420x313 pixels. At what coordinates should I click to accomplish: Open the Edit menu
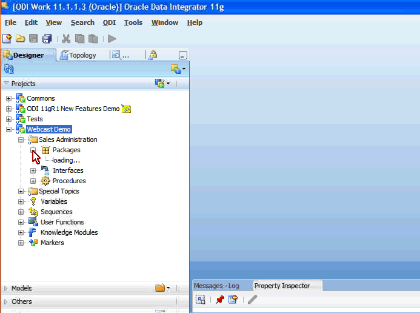(x=31, y=22)
